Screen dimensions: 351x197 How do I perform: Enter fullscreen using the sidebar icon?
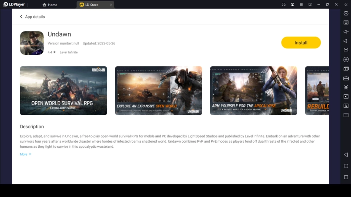pos(346,50)
